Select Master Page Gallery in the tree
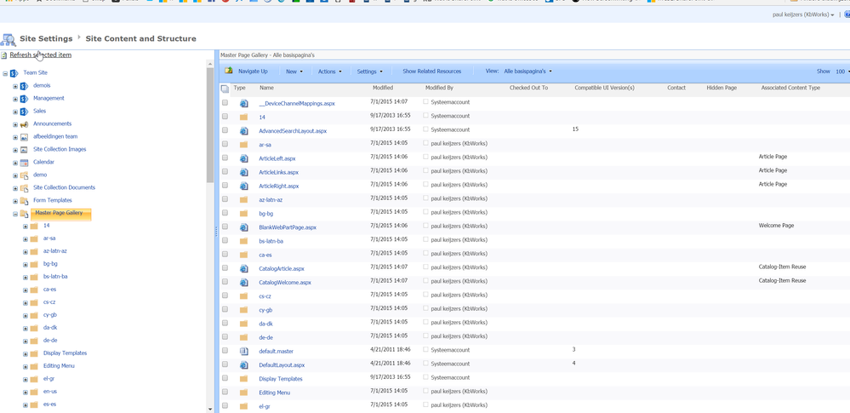850x413 pixels. tap(59, 213)
